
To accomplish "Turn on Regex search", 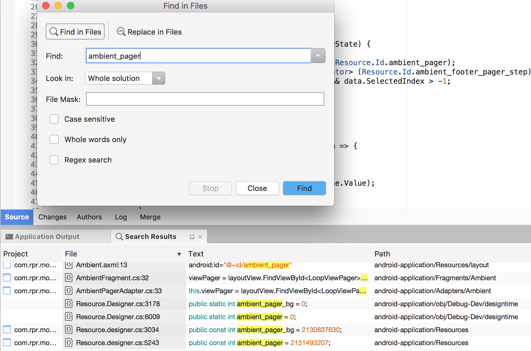I will (54, 160).
